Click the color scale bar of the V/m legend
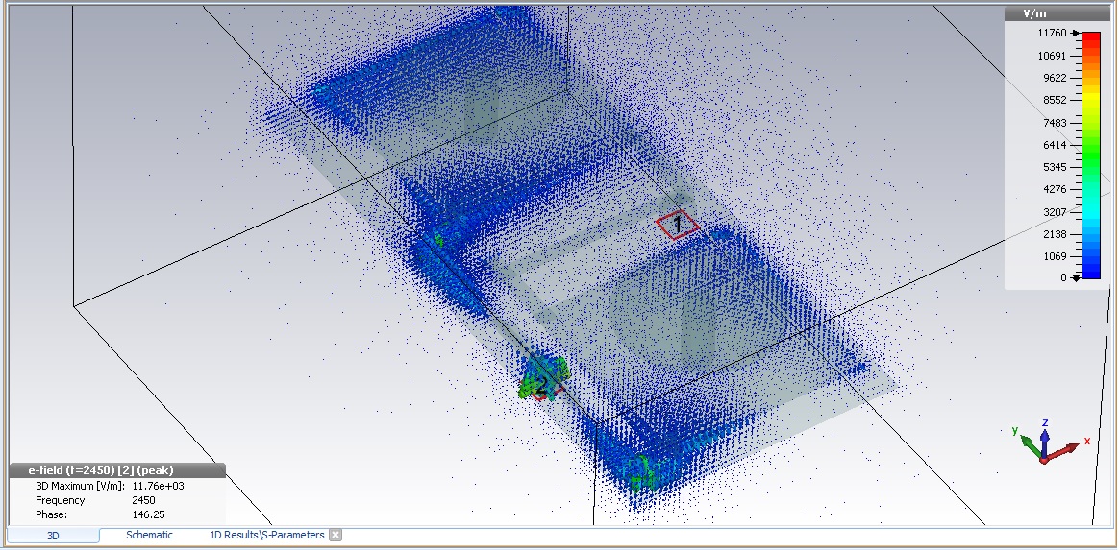This screenshot has height=550, width=1119. point(1090,155)
